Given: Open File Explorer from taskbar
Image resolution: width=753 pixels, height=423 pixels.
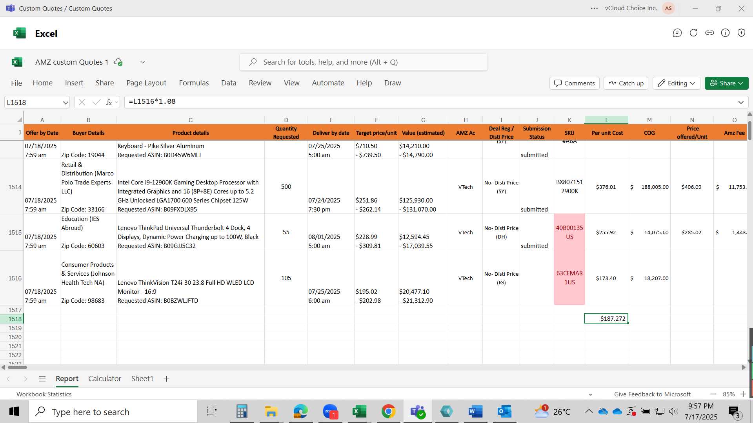Looking at the screenshot, I should click(x=271, y=412).
